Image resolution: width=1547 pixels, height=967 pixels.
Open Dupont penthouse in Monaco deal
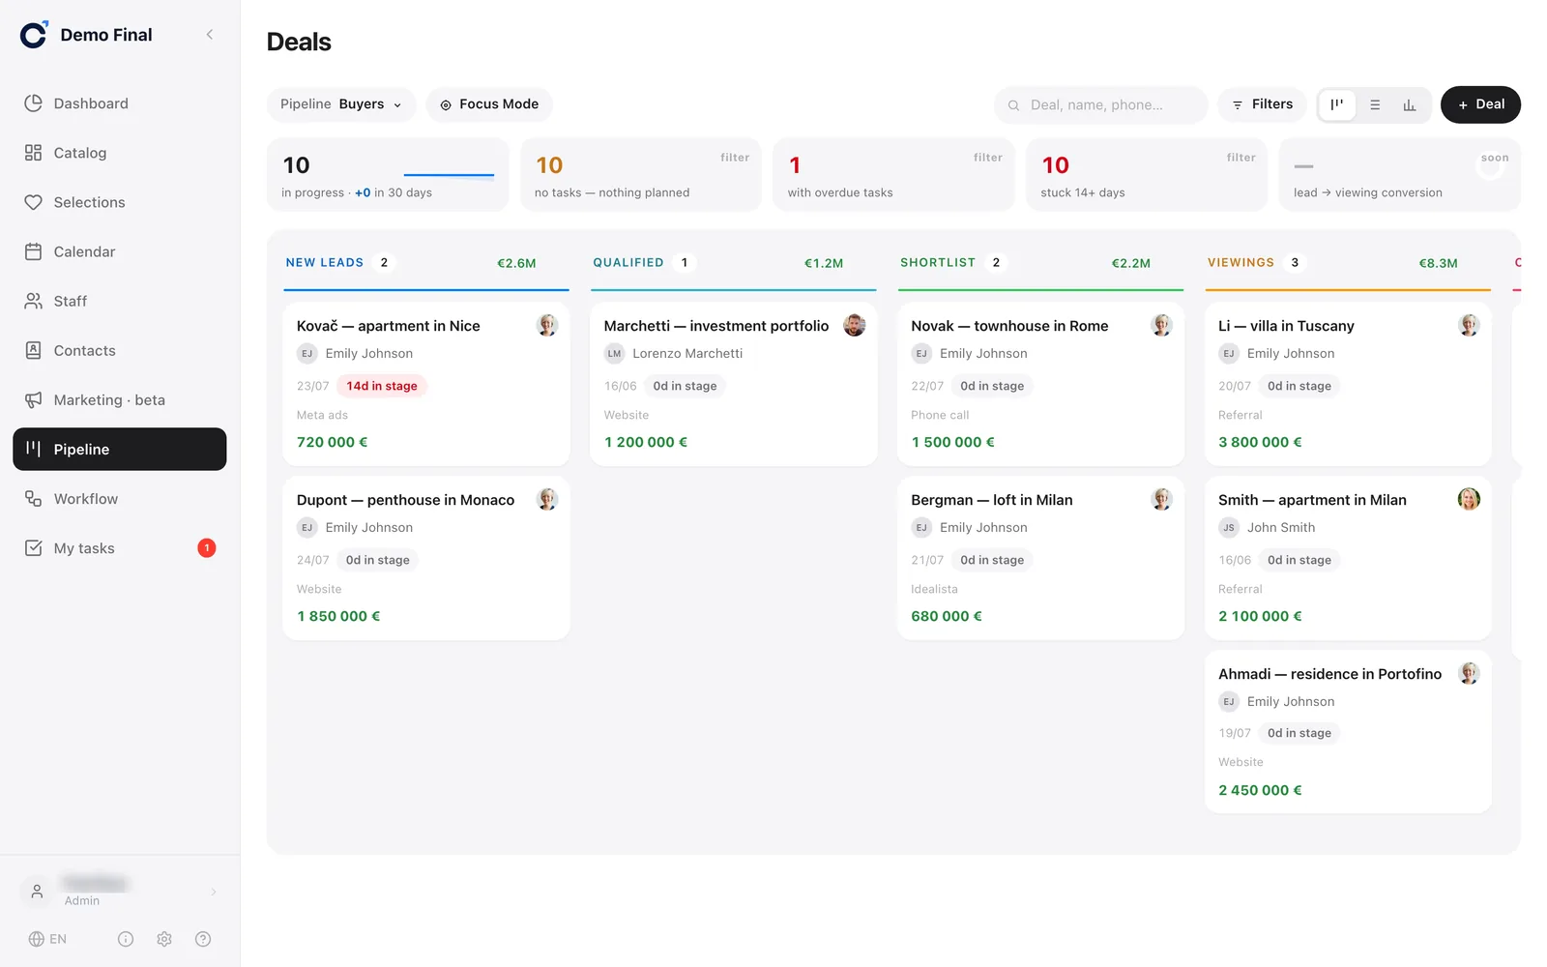[426, 558]
